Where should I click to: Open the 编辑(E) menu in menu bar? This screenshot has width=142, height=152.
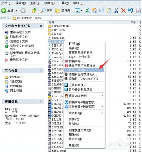pyautogui.click(x=21, y=3)
